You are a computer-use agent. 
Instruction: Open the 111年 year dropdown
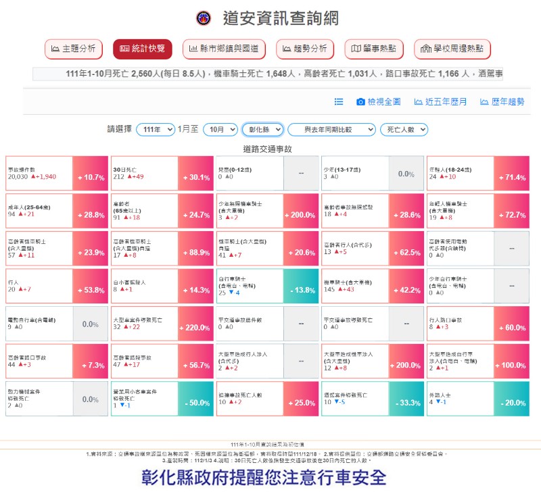[155, 129]
